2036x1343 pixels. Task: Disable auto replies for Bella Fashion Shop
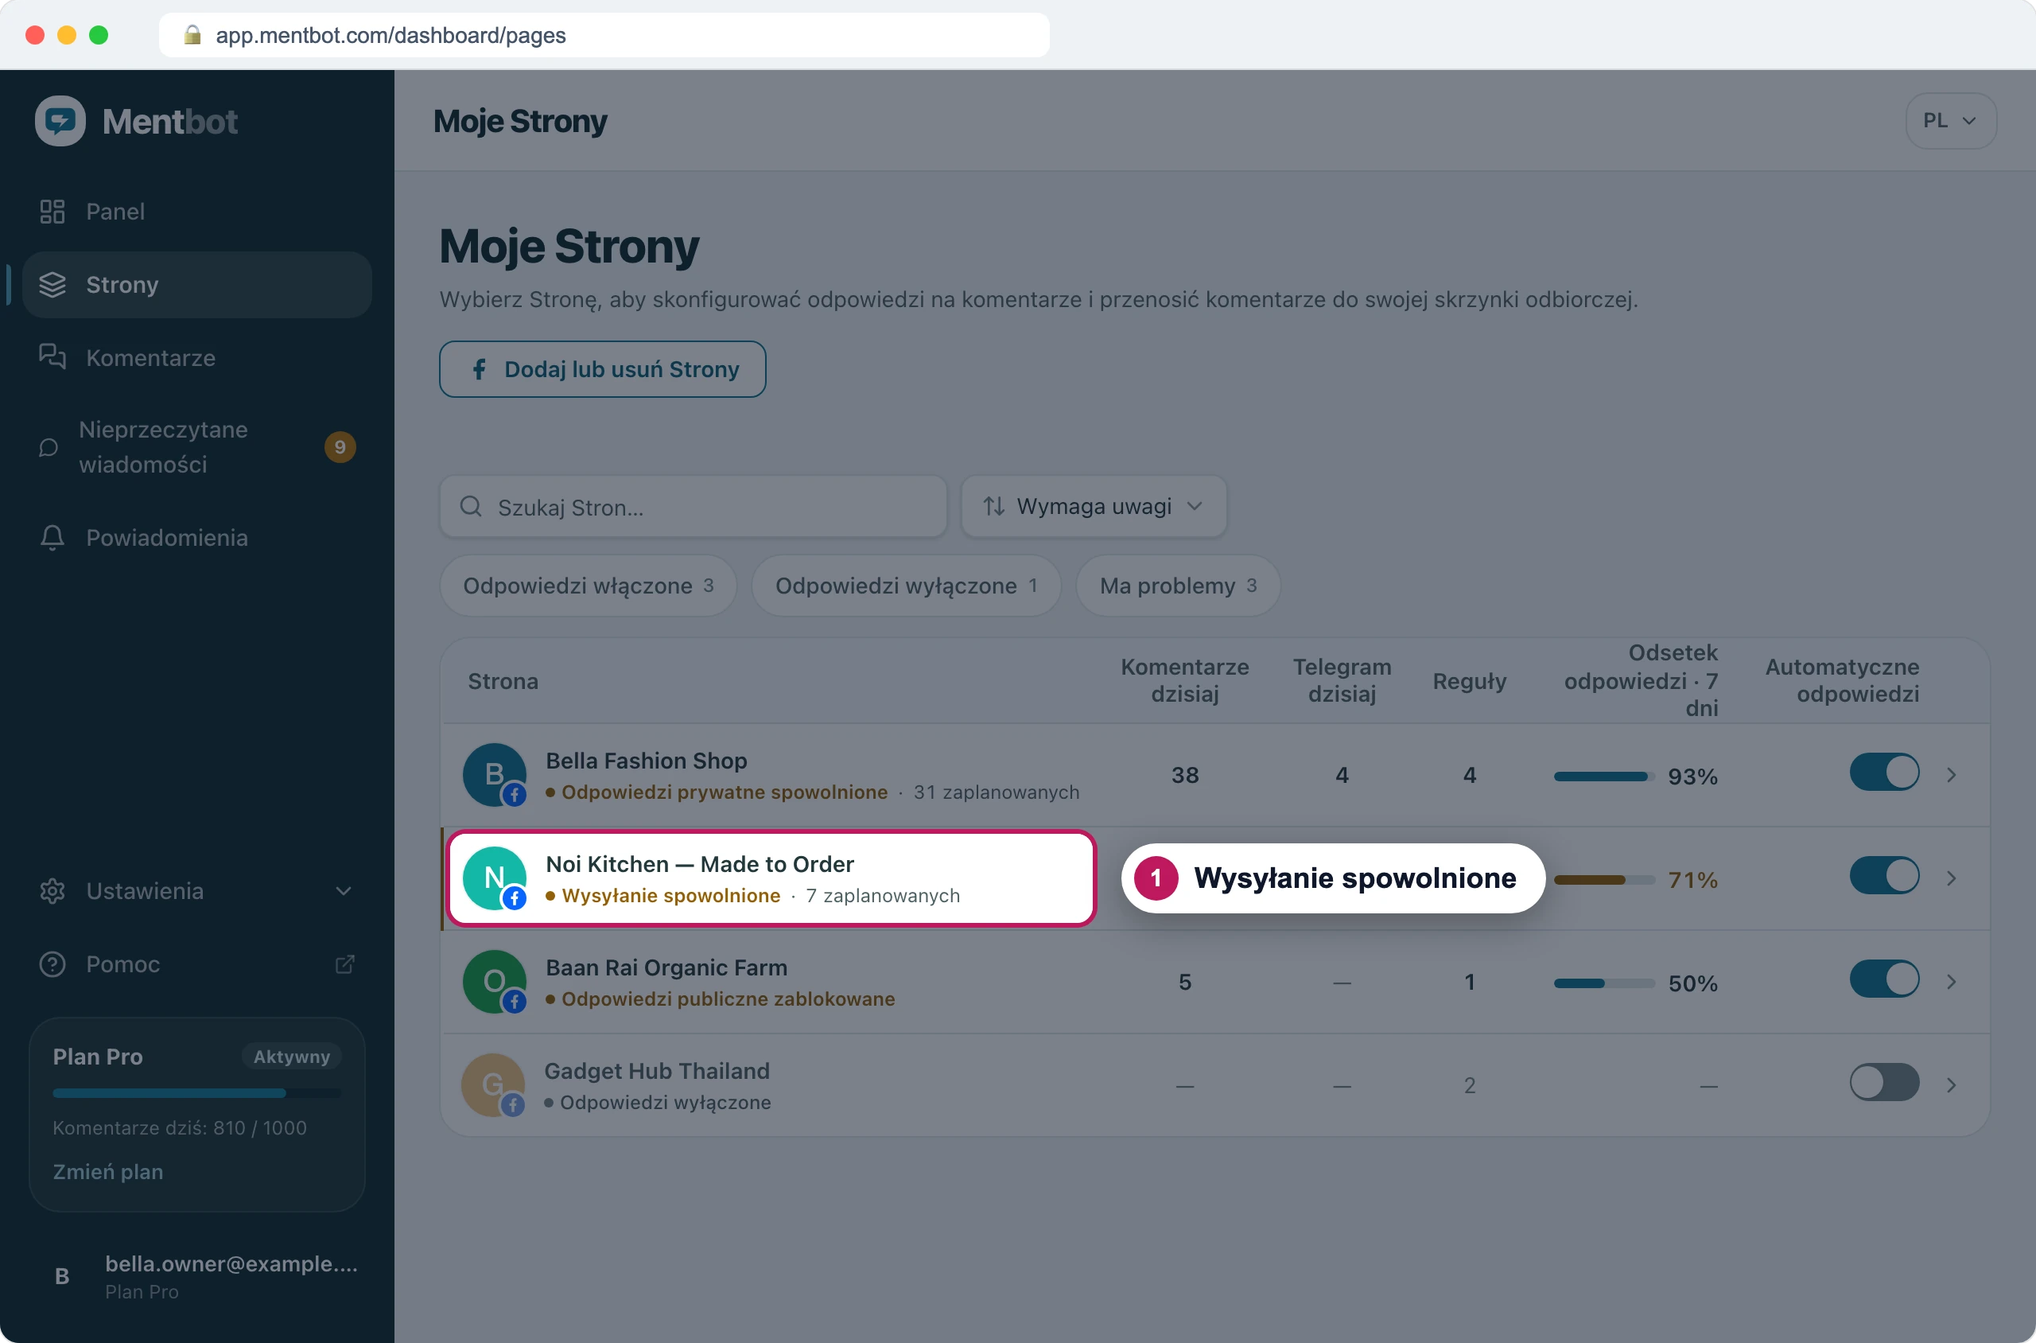(1883, 773)
